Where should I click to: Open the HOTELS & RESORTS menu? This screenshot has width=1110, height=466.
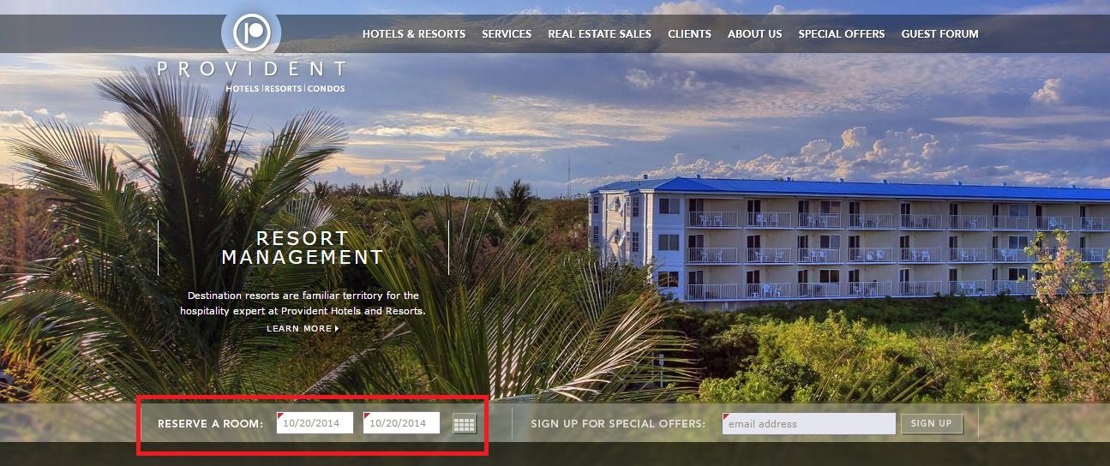coord(414,34)
